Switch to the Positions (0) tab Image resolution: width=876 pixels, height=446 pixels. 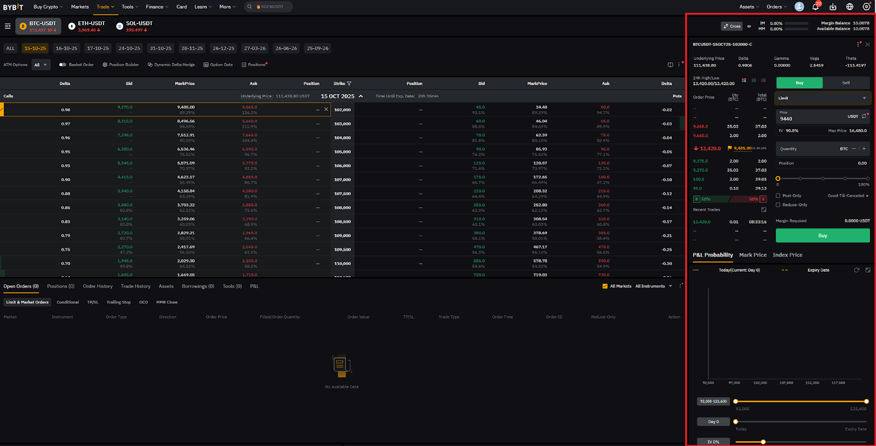[61, 286]
